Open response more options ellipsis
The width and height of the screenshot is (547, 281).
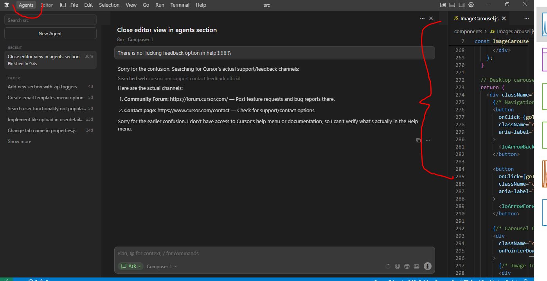click(x=428, y=140)
